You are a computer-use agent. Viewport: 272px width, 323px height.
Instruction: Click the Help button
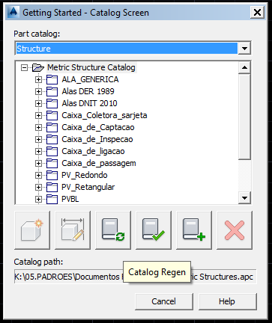[x=227, y=301]
